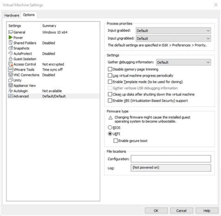This screenshot has width=221, height=216.
Task: Click the VMware Tools icon
Action: click(x=11, y=70)
